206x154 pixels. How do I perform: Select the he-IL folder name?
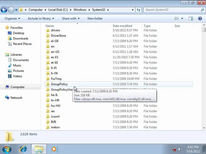[54, 95]
